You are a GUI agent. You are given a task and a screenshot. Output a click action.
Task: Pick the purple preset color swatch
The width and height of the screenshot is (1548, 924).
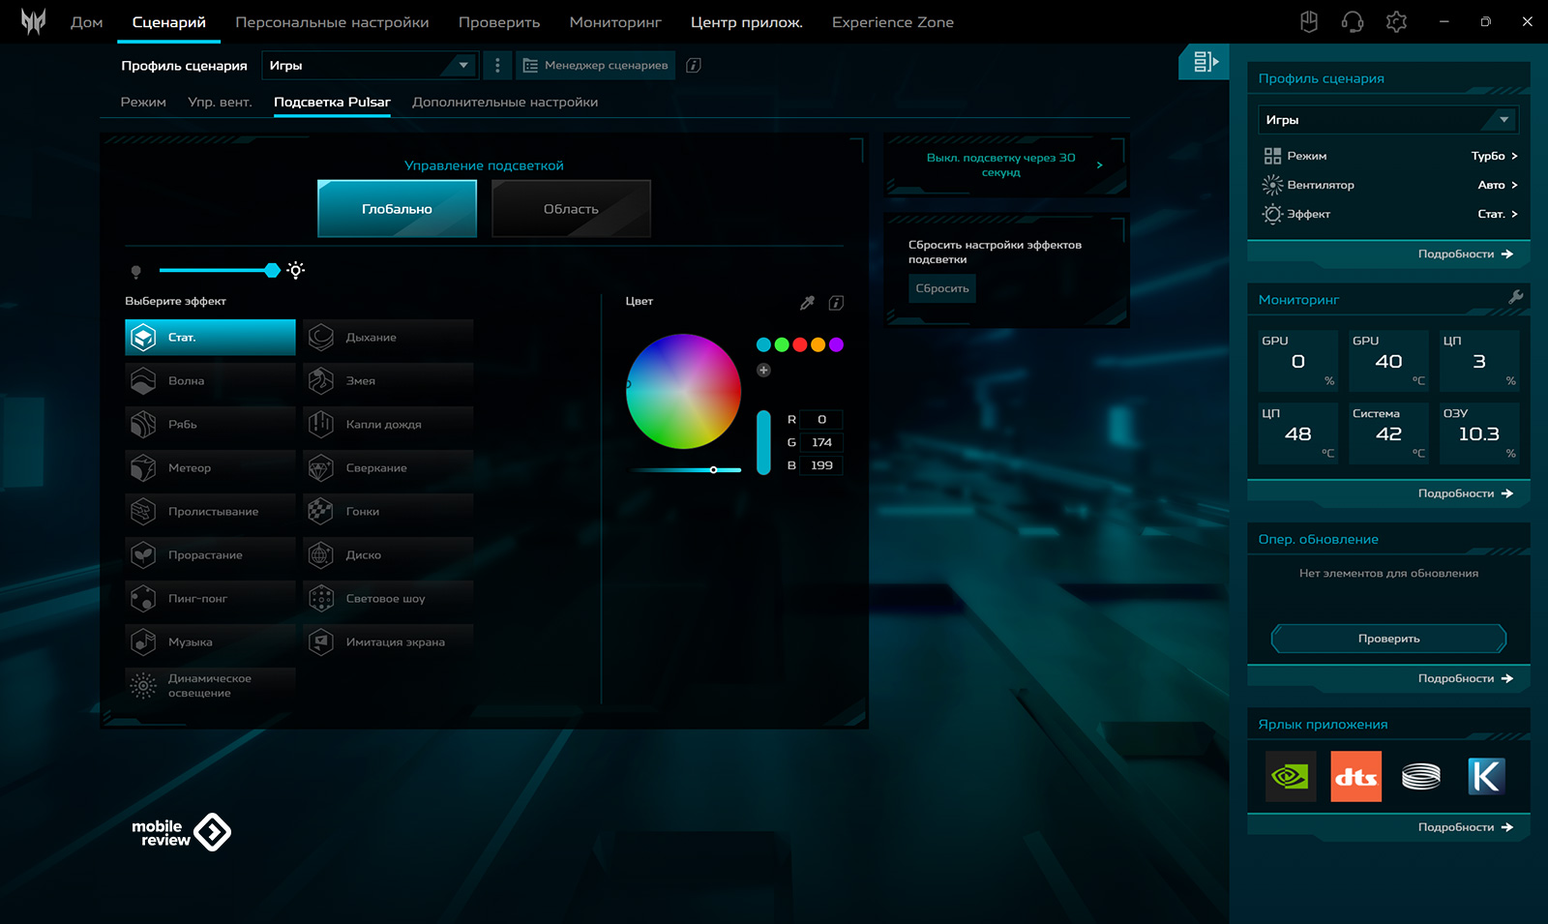[x=836, y=345]
